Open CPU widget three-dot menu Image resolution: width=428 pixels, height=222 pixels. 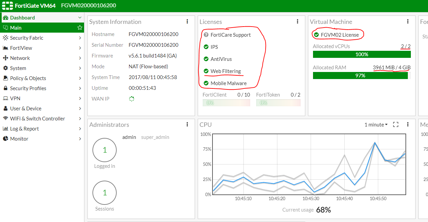click(x=408, y=124)
